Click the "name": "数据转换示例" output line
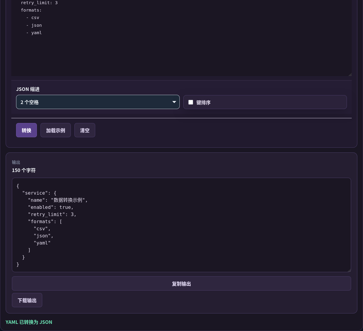 [58, 200]
